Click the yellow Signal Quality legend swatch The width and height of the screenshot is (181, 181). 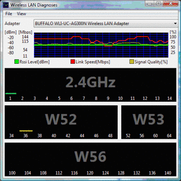pos(132,62)
